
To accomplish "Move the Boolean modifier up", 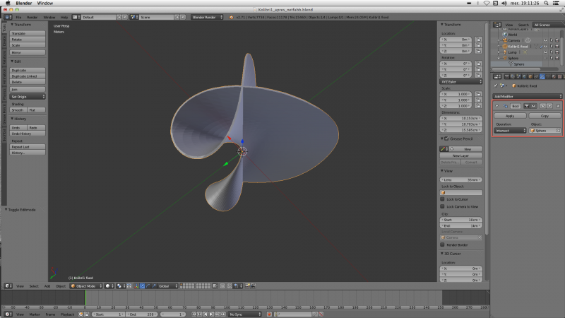I will click(x=542, y=106).
